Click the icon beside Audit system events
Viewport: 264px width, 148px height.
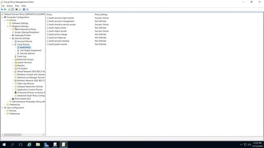48,44
